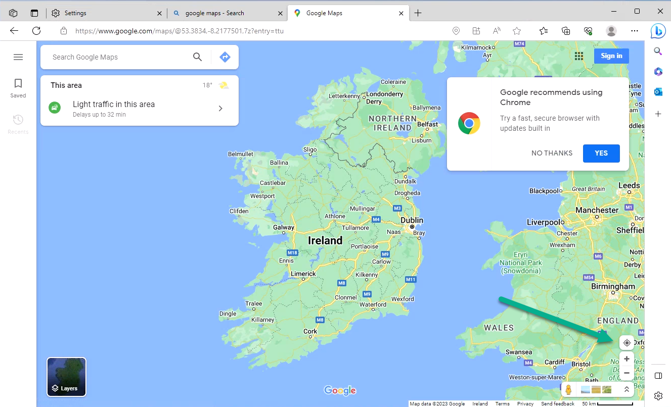Click the Ireland region link in footer
The image size is (671, 407).
pyautogui.click(x=480, y=403)
